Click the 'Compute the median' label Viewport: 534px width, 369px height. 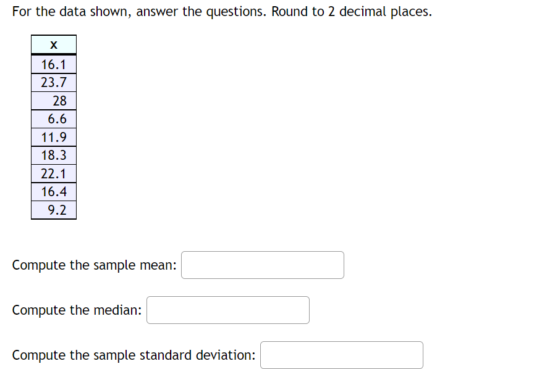(75, 310)
